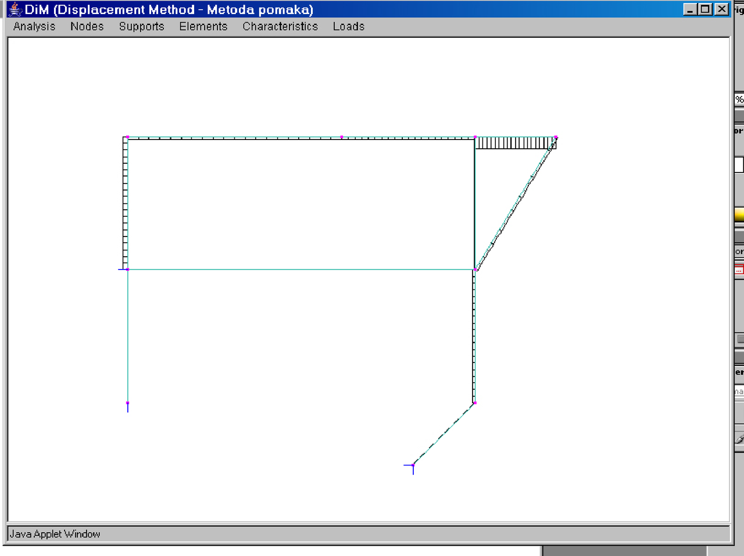This screenshot has height=556, width=744.
Task: Open the Loads menu
Action: (348, 27)
